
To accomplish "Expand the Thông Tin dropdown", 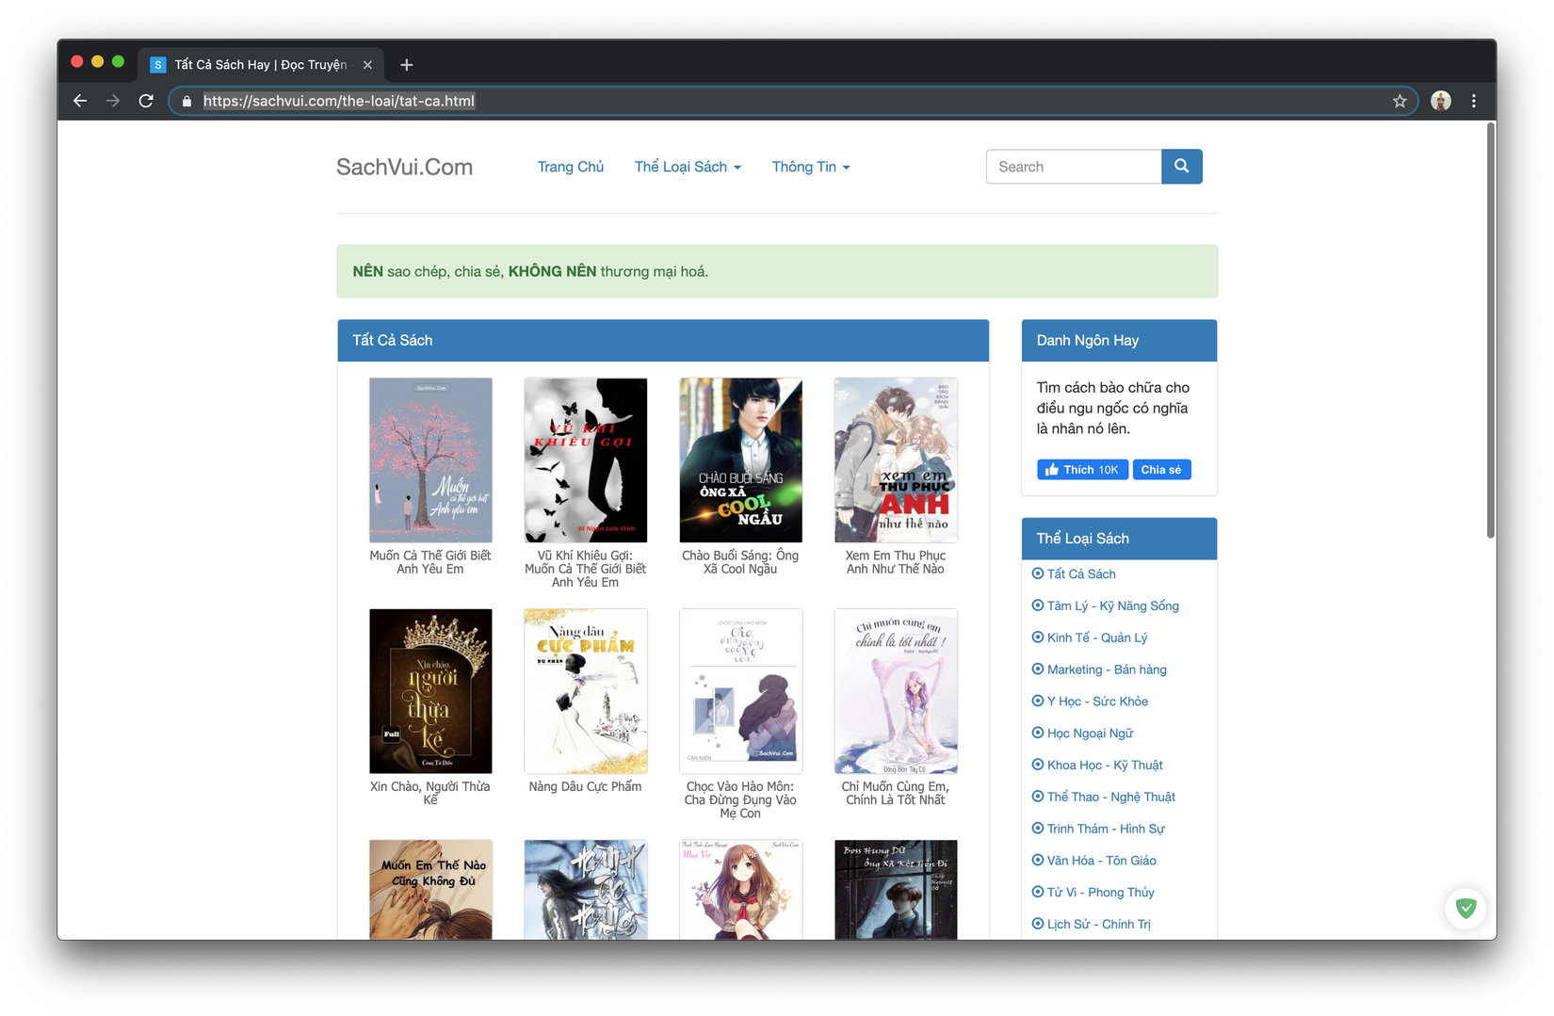I will click(811, 167).
